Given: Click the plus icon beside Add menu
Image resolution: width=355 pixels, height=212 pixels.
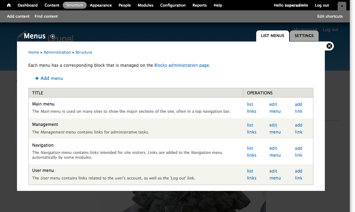Looking at the screenshot, I should (37, 79).
